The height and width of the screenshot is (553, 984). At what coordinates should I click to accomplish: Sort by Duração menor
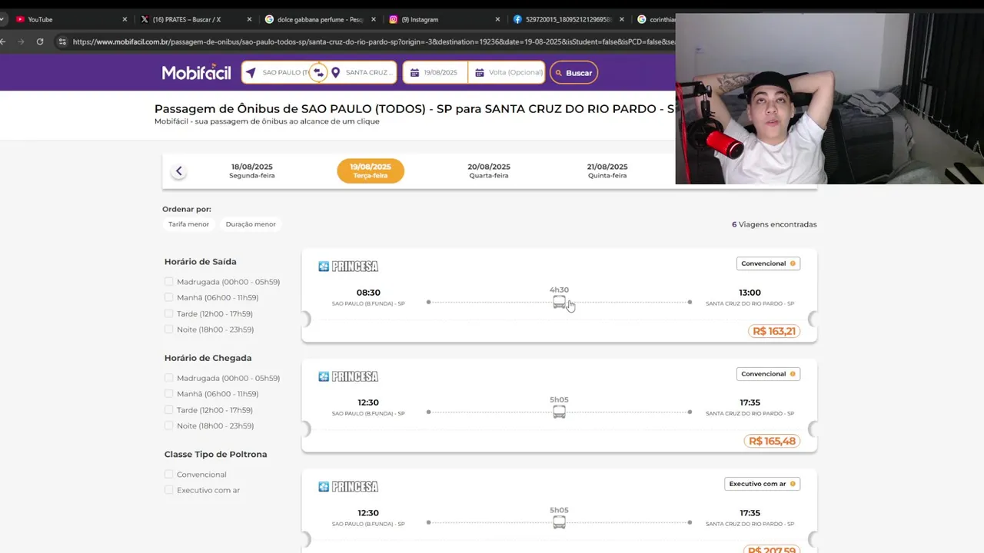tap(251, 224)
